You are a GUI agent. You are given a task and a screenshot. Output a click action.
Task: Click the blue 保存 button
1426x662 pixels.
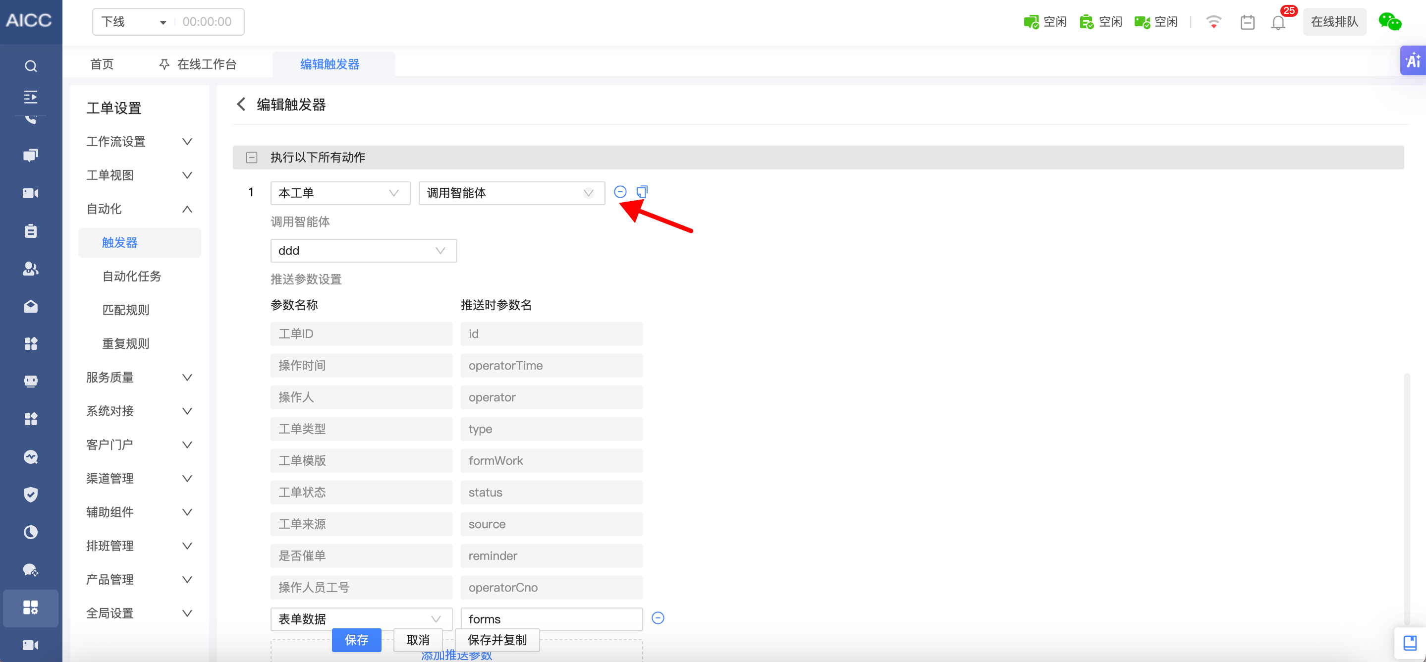pyautogui.click(x=356, y=640)
